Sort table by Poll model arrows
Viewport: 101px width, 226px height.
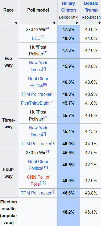tap(54, 23)
